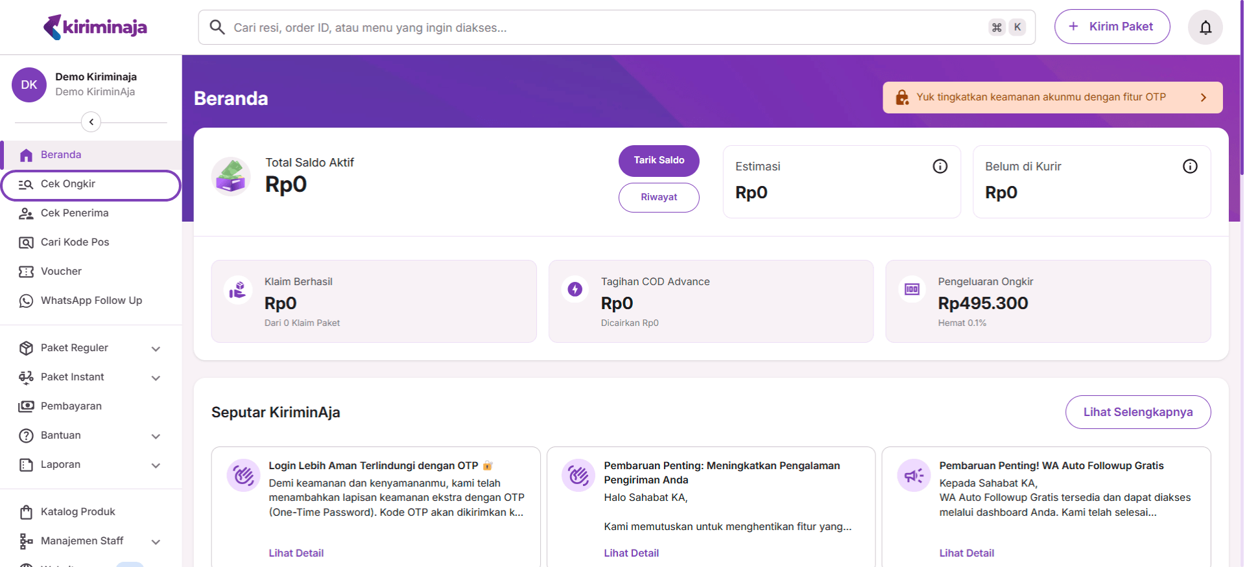
Task: Click the Kirim Paket button
Action: click(1111, 27)
